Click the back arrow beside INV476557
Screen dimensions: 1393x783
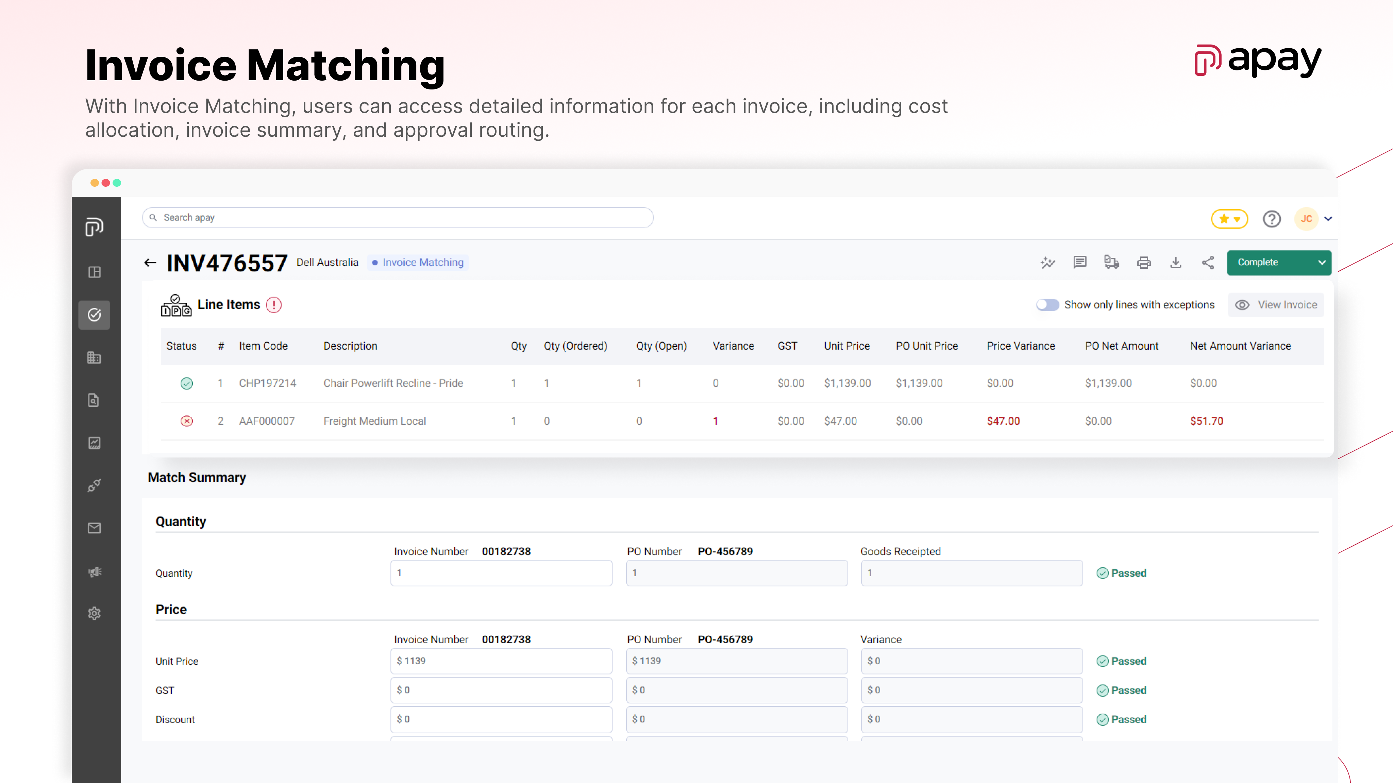[150, 263]
